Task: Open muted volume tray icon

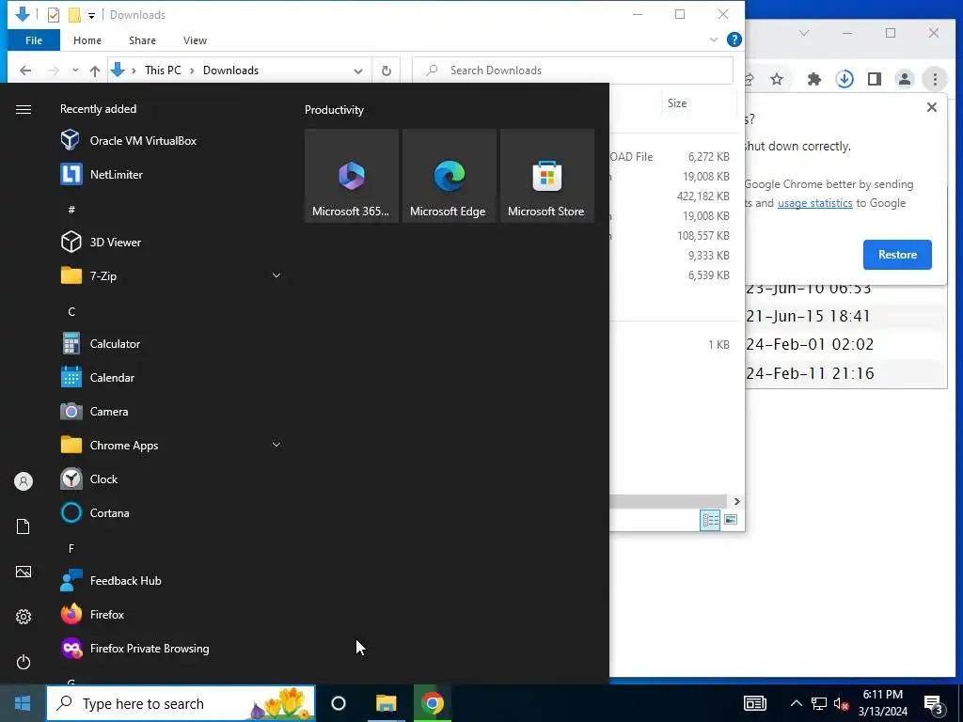Action: (x=842, y=703)
